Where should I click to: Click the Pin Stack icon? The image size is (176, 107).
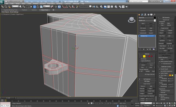click(140, 49)
